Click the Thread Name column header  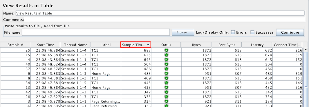[75, 45]
